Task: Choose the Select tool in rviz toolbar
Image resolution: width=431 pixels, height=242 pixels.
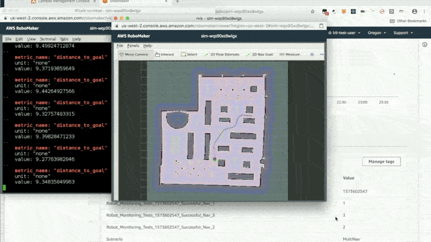Action: pos(189,54)
